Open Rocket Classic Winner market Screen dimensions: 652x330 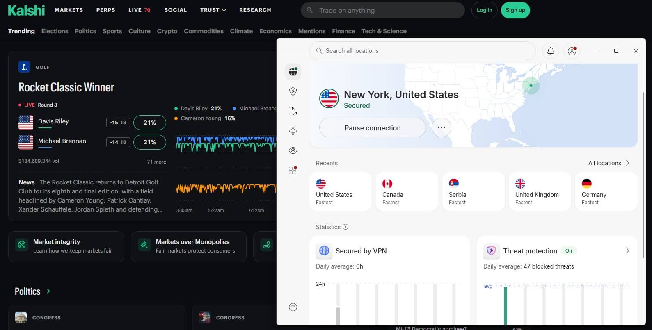click(x=66, y=87)
